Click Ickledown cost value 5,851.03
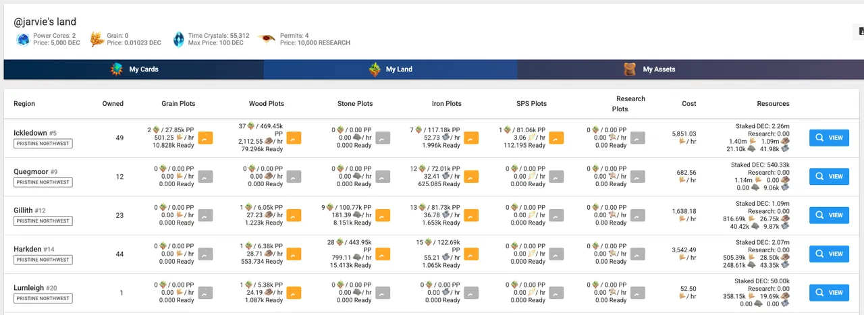Screen dimensions: 864x315 pos(684,134)
